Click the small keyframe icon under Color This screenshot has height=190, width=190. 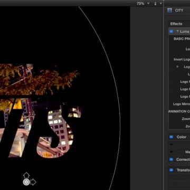[172, 144]
